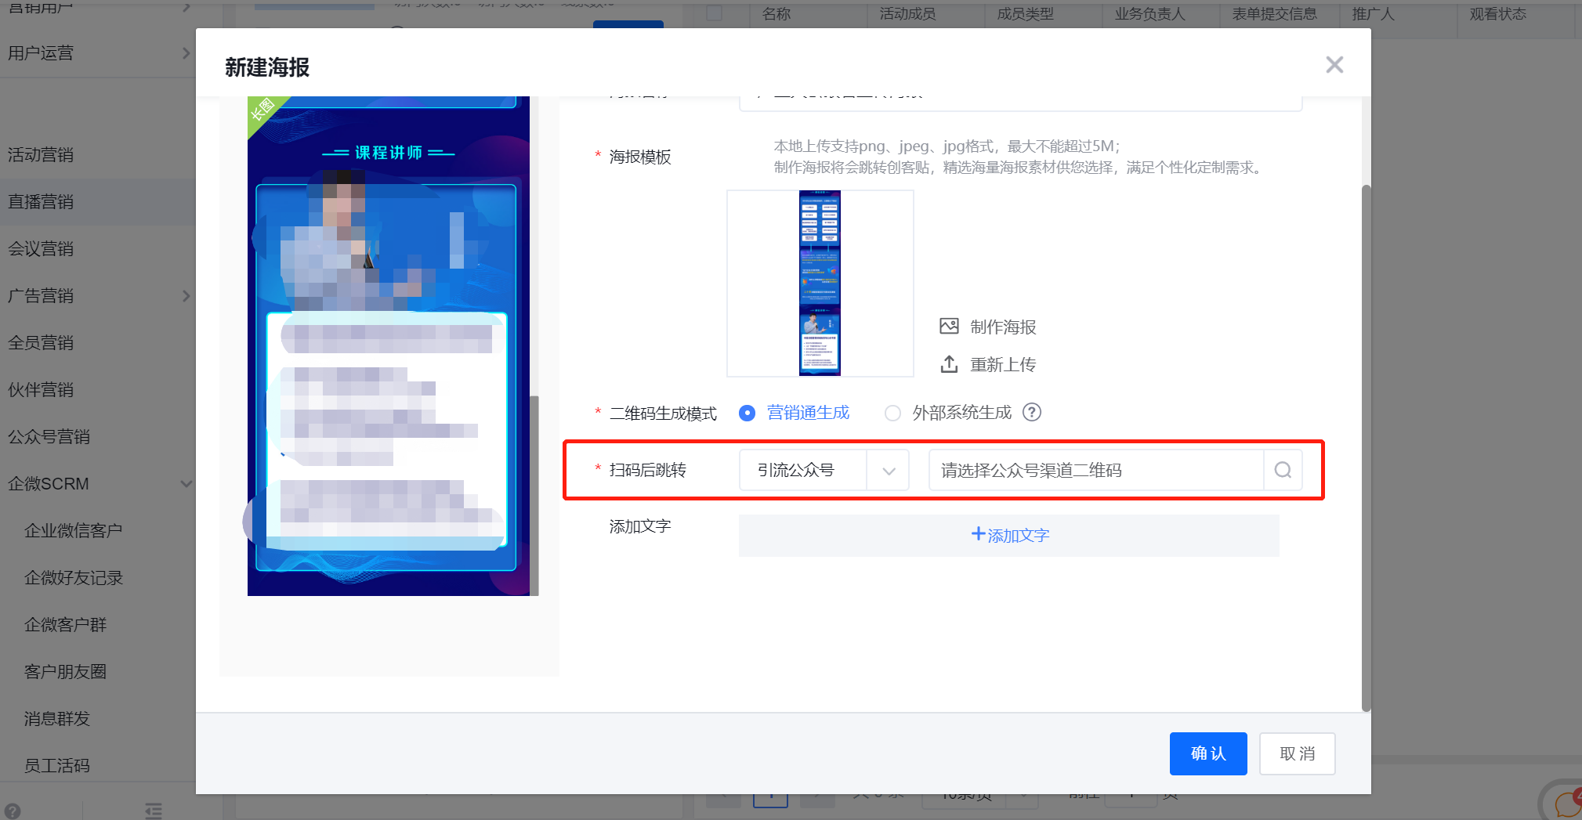The height and width of the screenshot is (820, 1582).
Task: Click the 观看状态 column header
Action: 1497,13
